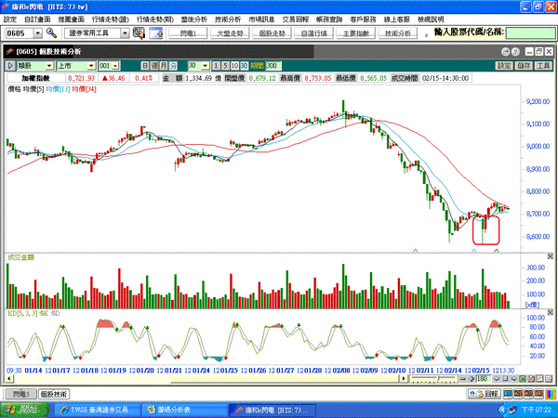Close the KD indicator panel
Image resolution: width=558 pixels, height=418 pixels.
point(551,312)
